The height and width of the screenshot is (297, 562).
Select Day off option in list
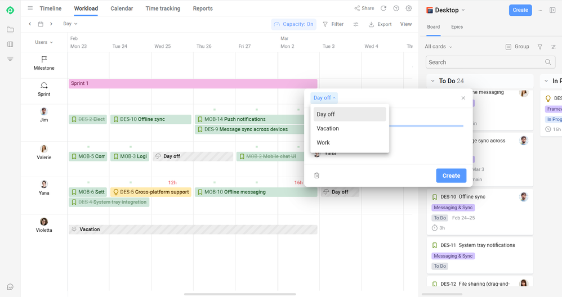point(350,114)
